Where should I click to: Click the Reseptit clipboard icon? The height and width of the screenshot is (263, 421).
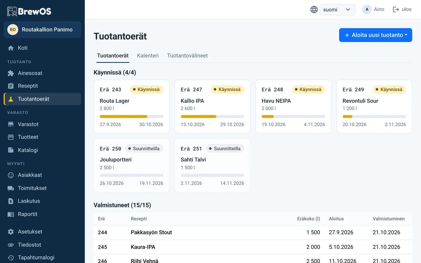11,86
